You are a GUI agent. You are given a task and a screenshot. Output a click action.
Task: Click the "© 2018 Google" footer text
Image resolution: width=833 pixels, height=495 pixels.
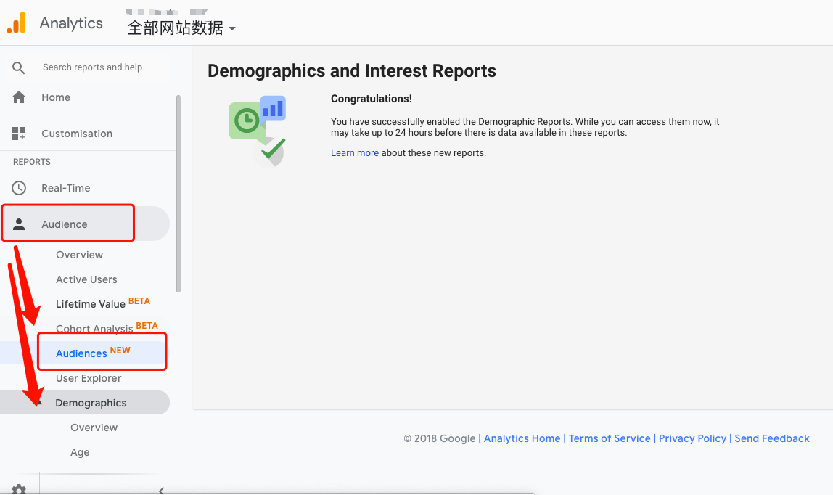click(x=439, y=438)
